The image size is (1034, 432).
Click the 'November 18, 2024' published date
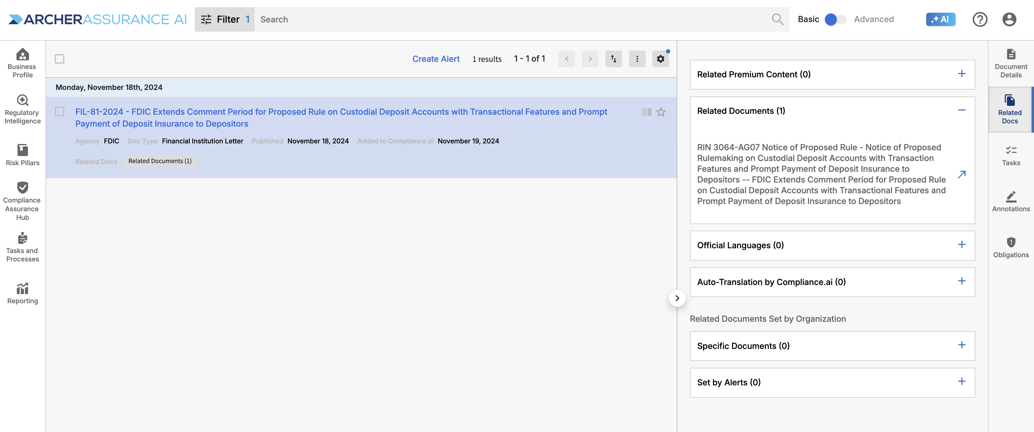[x=318, y=141]
